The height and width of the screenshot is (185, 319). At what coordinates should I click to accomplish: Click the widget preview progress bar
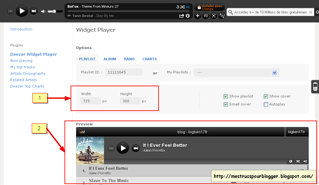click(x=195, y=161)
